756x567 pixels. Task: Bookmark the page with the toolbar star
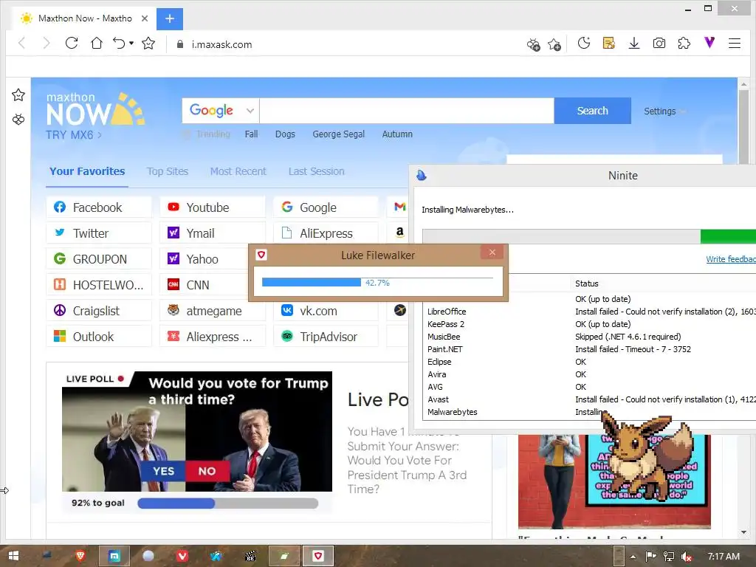(x=148, y=44)
